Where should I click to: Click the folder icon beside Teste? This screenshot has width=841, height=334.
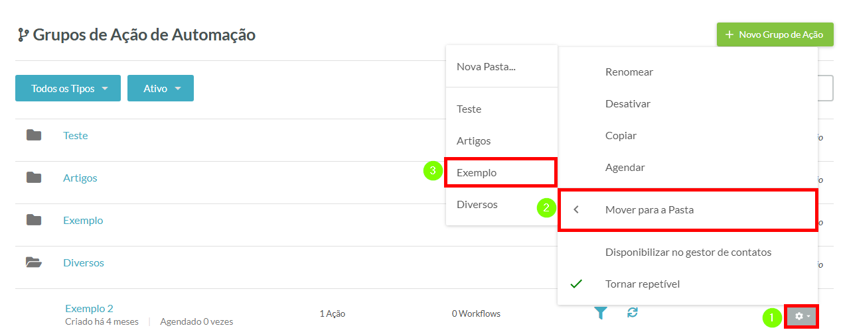pos(34,135)
